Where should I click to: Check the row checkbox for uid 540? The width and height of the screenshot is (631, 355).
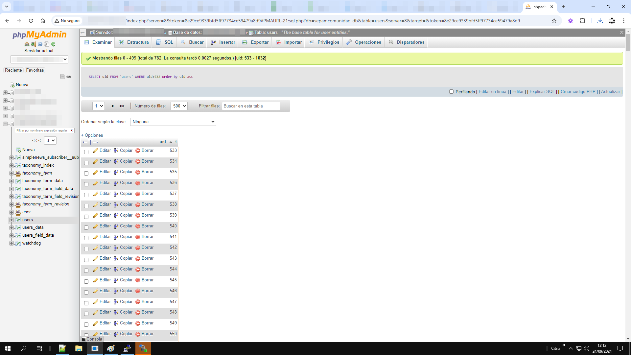coord(86,227)
